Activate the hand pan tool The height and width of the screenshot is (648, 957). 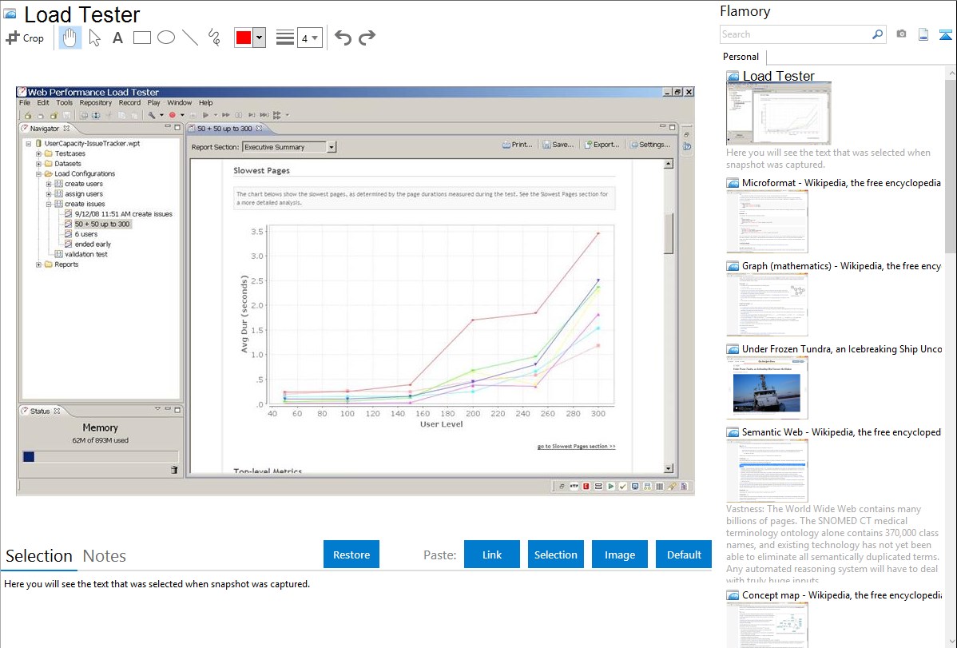point(69,38)
